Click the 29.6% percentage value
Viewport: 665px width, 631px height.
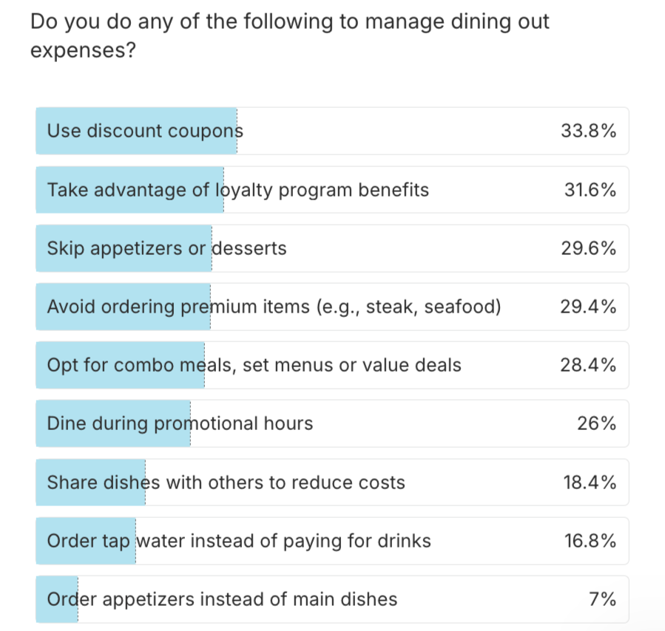589,249
